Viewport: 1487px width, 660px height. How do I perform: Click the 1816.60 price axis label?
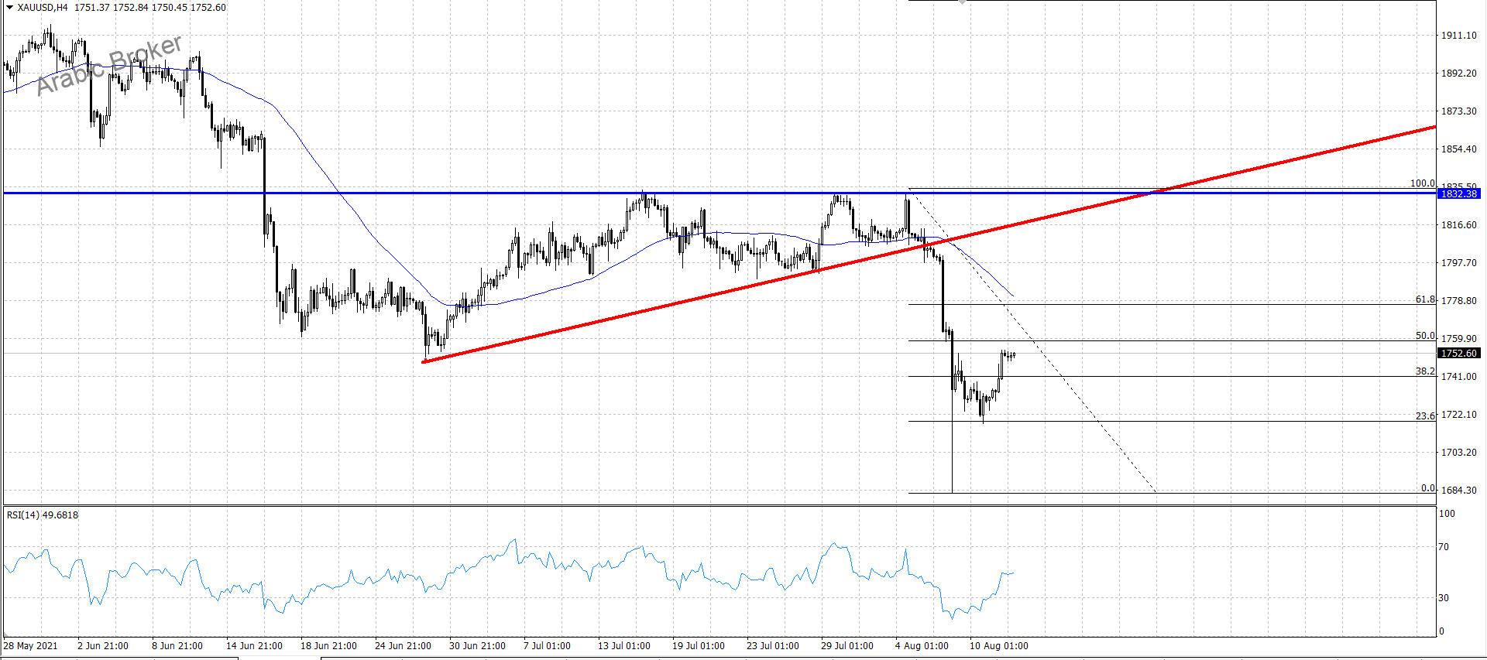coord(1458,225)
